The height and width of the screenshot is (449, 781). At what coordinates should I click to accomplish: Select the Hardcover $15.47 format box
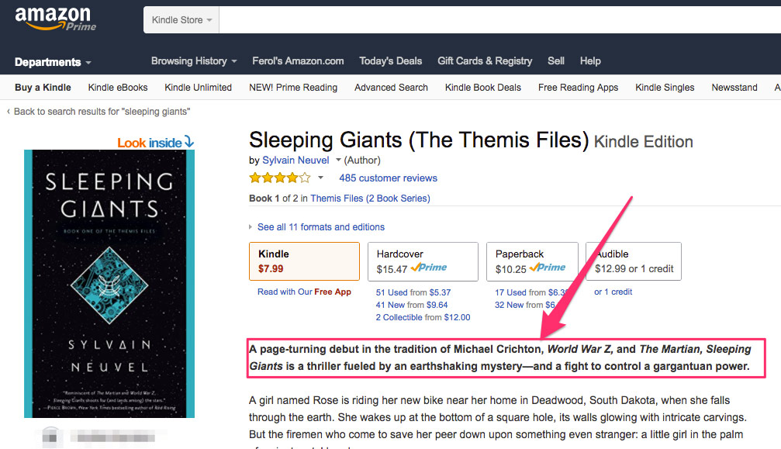click(x=423, y=261)
